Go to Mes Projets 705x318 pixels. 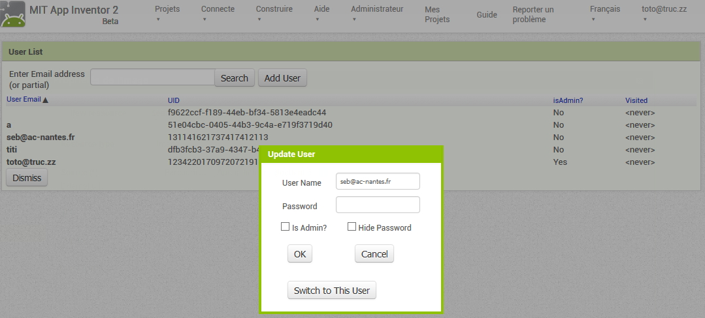tap(437, 14)
